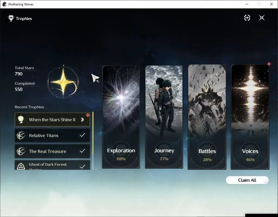Screen dimensions: 278x217
Task: Click the checkmark on Relative Titans
Action: click(x=82, y=135)
